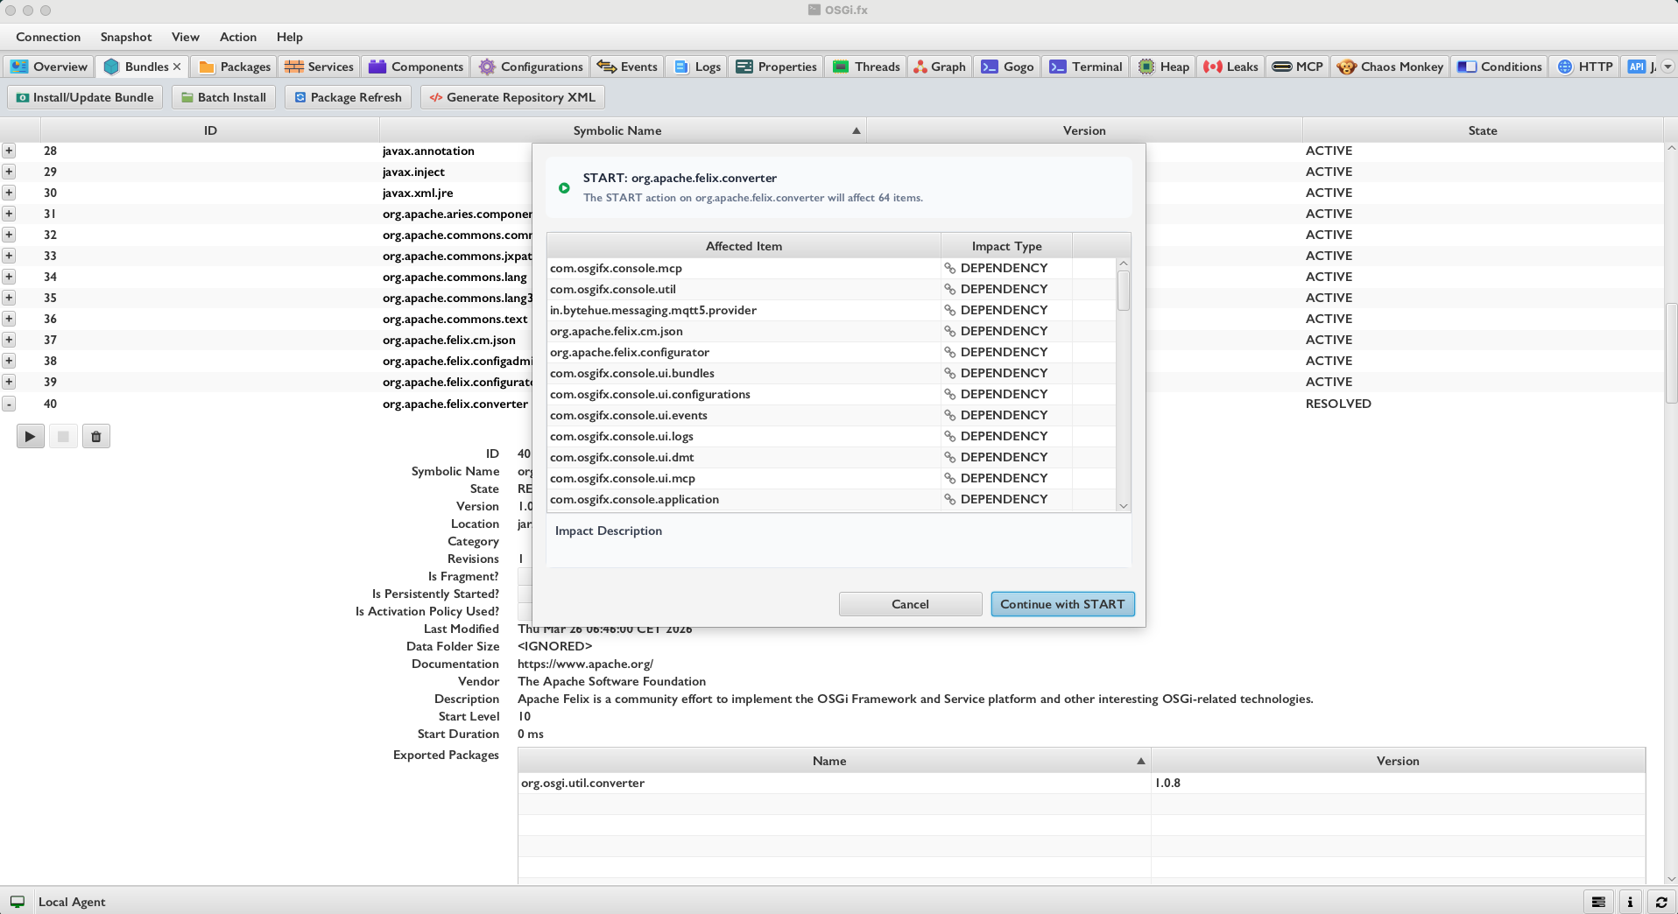Click the Start bundle play icon
The height and width of the screenshot is (914, 1678).
pyautogui.click(x=30, y=436)
